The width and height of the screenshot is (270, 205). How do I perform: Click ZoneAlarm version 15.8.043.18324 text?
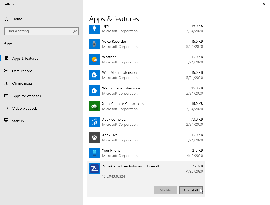tap(114, 176)
